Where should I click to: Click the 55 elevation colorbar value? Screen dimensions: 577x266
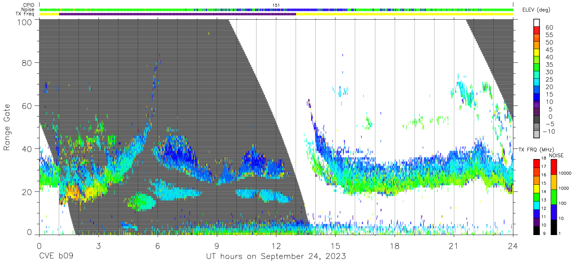tap(548, 35)
